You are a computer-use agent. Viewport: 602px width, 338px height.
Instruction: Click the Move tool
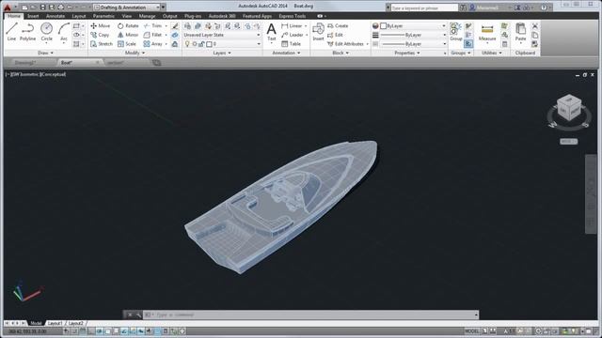pos(101,25)
